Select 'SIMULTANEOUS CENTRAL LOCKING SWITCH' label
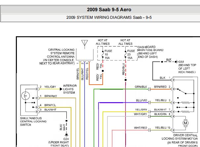The height and width of the screenshot is (147, 200). [33, 121]
